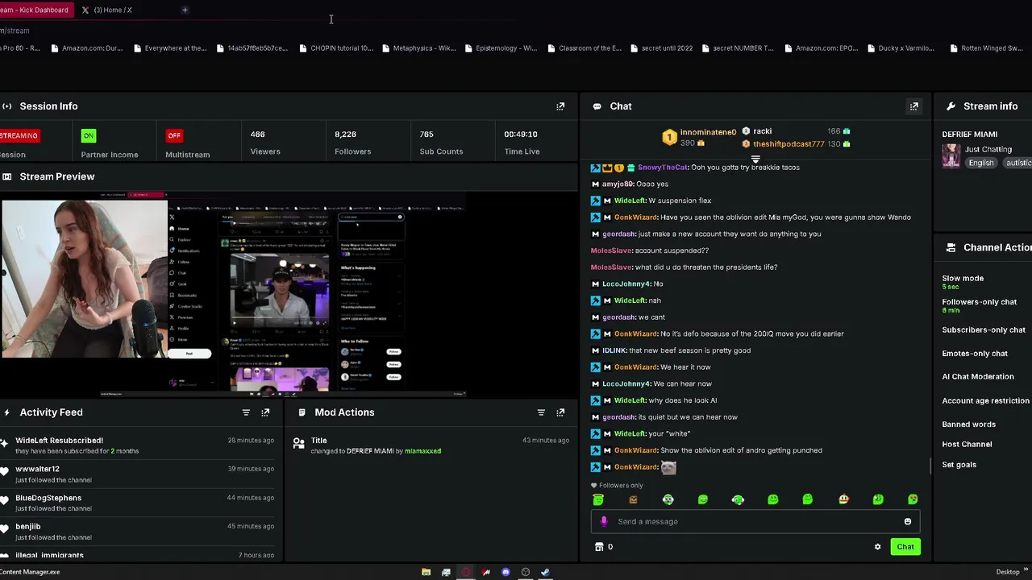The image size is (1032, 580).
Task: Pick the red-hat emote in quick emotes
Action: pos(843,499)
